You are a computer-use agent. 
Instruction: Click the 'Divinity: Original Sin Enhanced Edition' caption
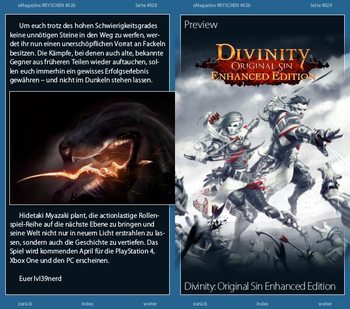[260, 286]
